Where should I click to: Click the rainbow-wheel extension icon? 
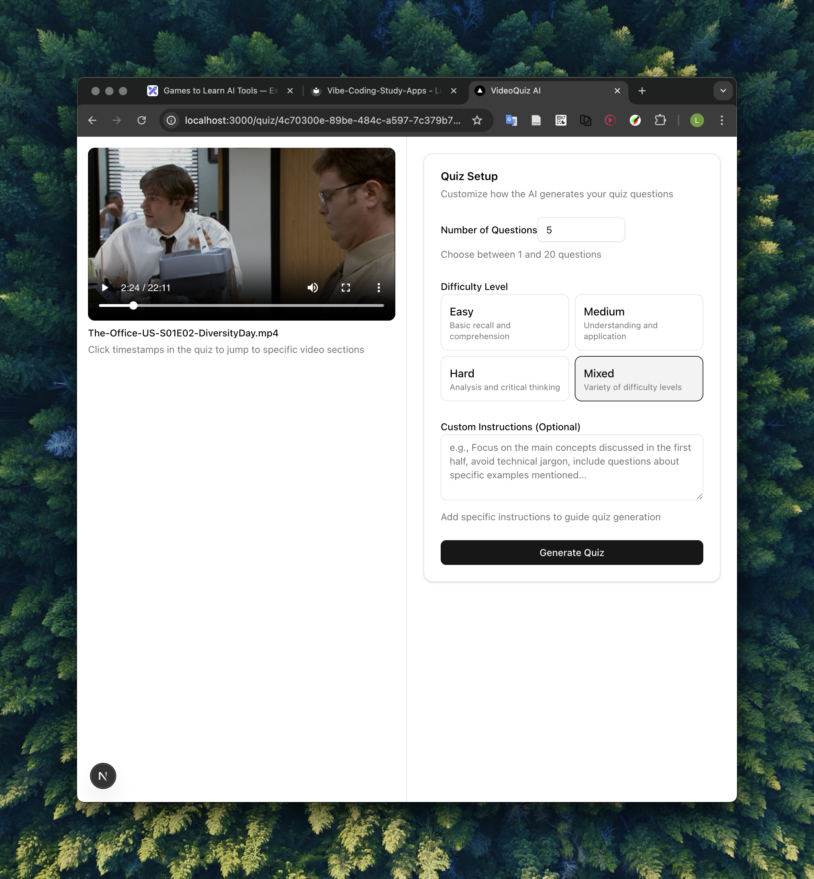click(635, 120)
